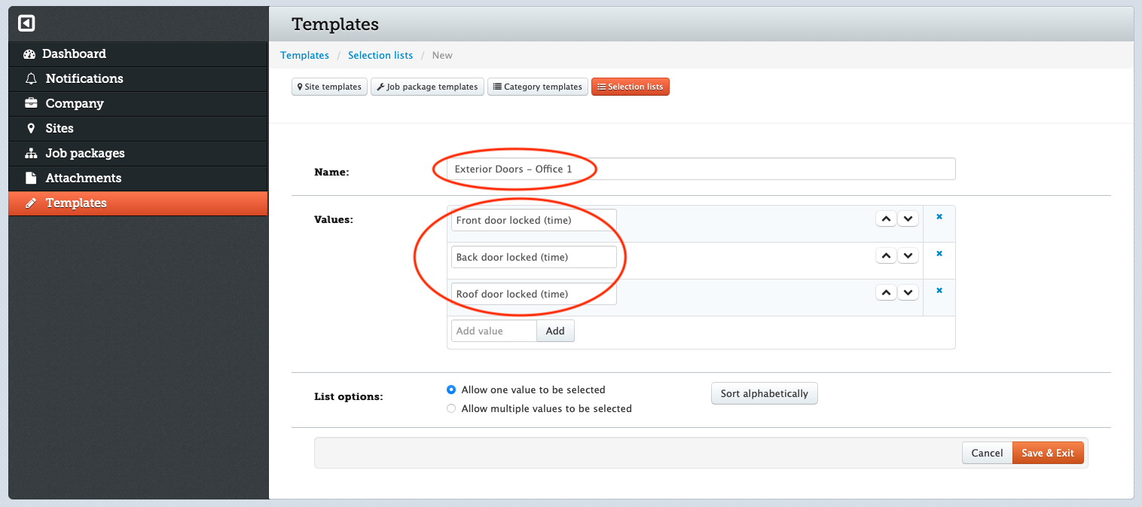Screen dimensions: 1142x507
Task: Click the Job packages sitemap icon
Action: point(31,154)
